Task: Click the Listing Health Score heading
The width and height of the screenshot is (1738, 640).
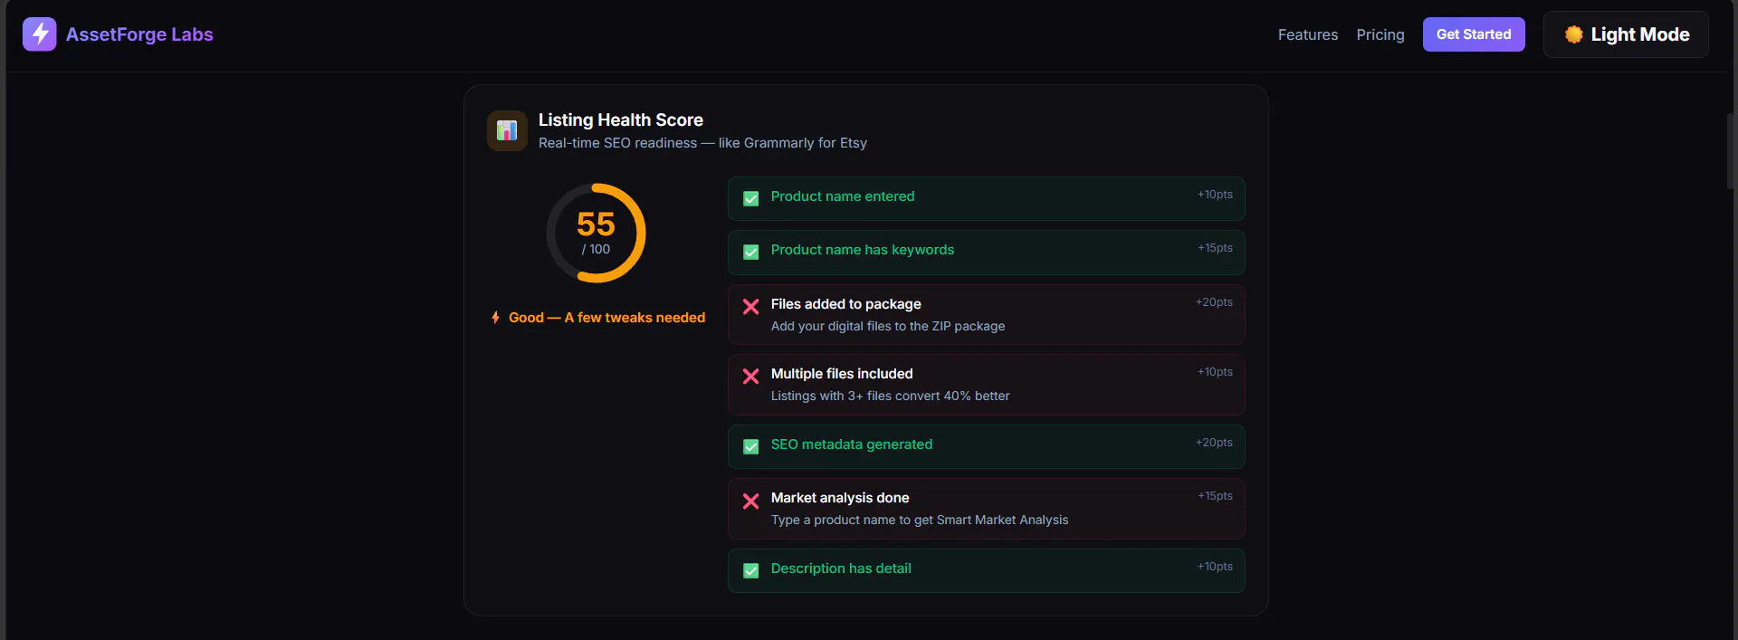Action: [620, 119]
